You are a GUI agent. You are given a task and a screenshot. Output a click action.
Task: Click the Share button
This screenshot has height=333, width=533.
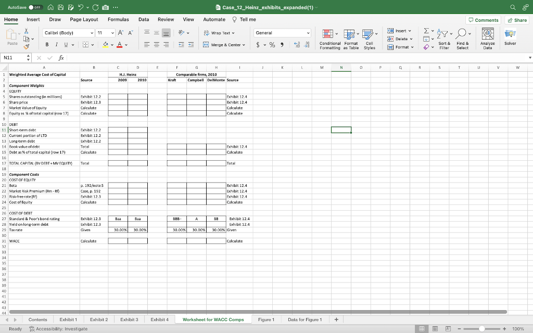(x=516, y=20)
